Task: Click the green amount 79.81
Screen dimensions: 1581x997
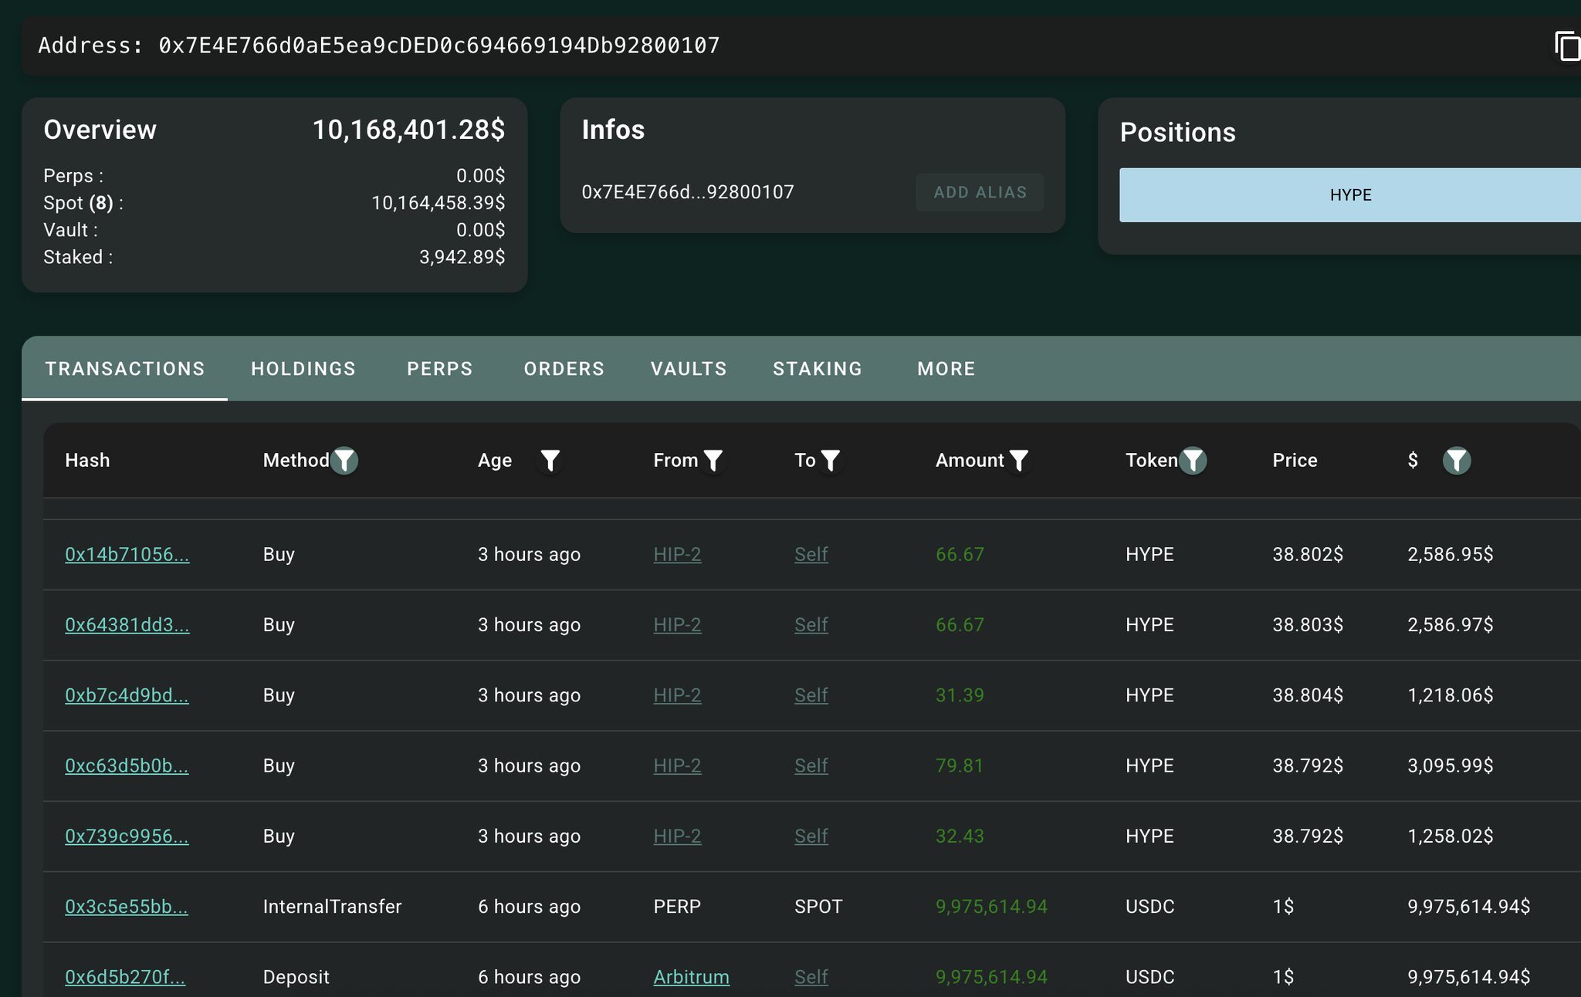Action: pyautogui.click(x=960, y=765)
